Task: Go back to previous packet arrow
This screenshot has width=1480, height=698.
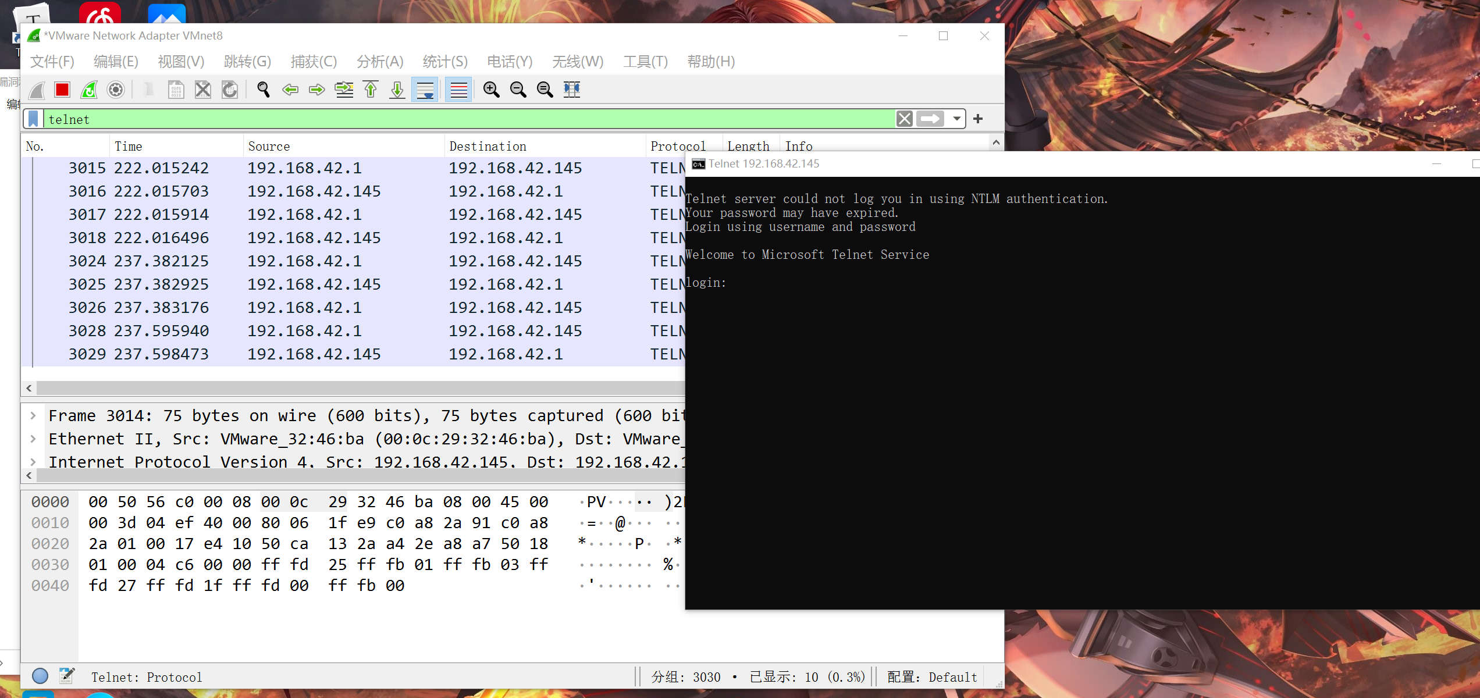Action: (290, 90)
